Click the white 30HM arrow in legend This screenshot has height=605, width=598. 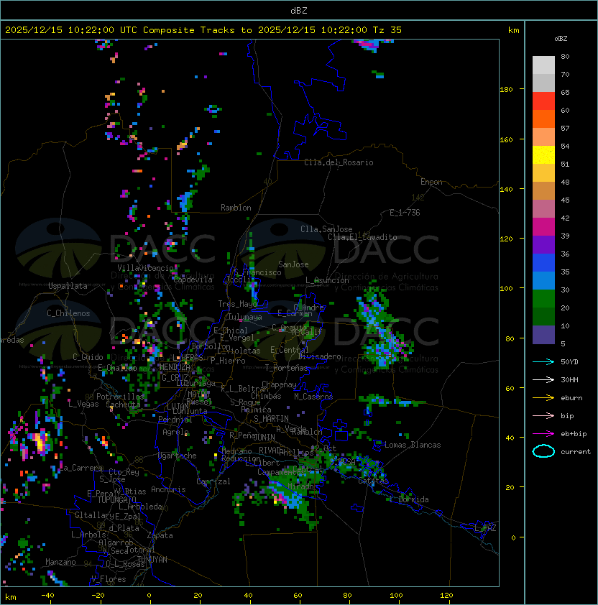543,379
